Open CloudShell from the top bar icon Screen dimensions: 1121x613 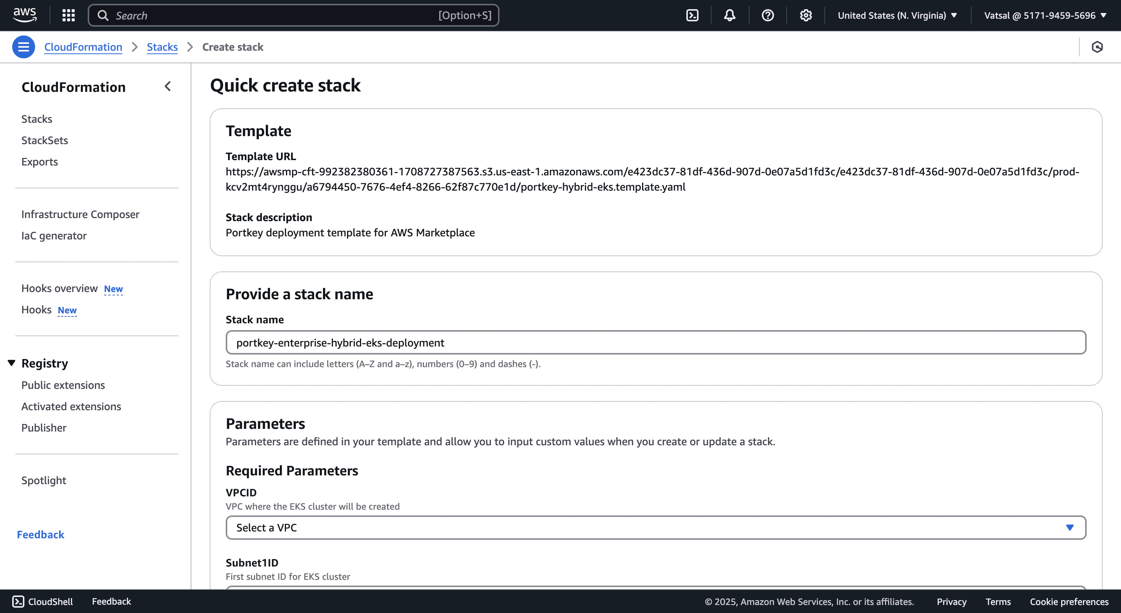tap(692, 15)
